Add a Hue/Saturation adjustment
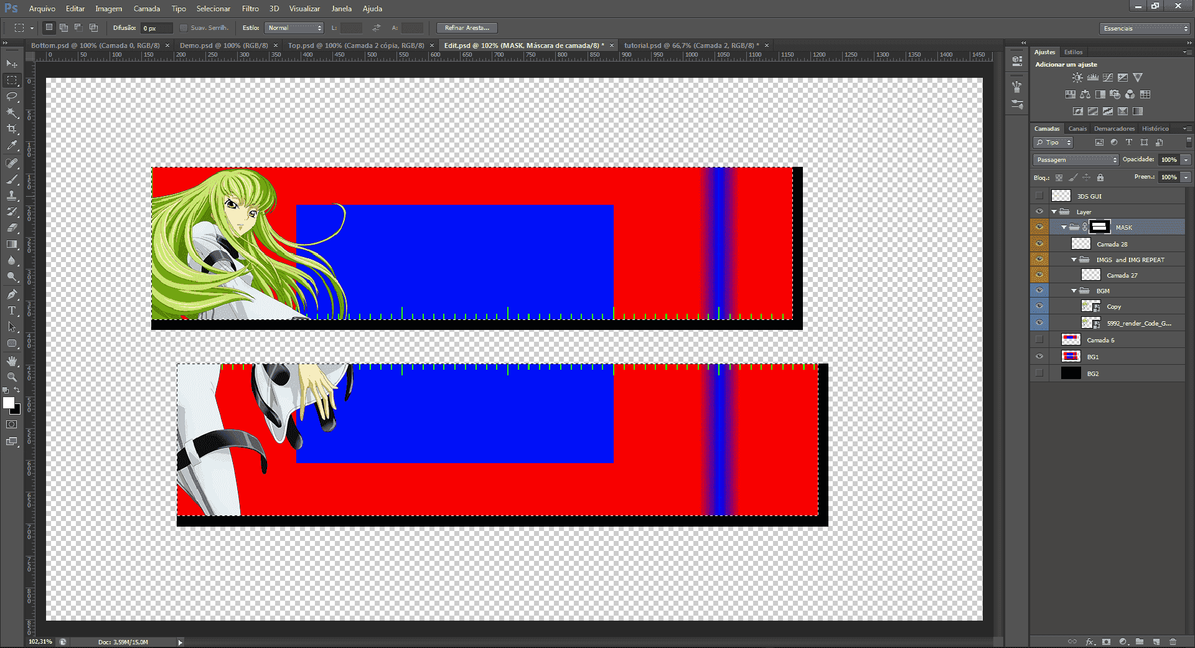Screen dimensions: 1195x648 [x=1070, y=95]
